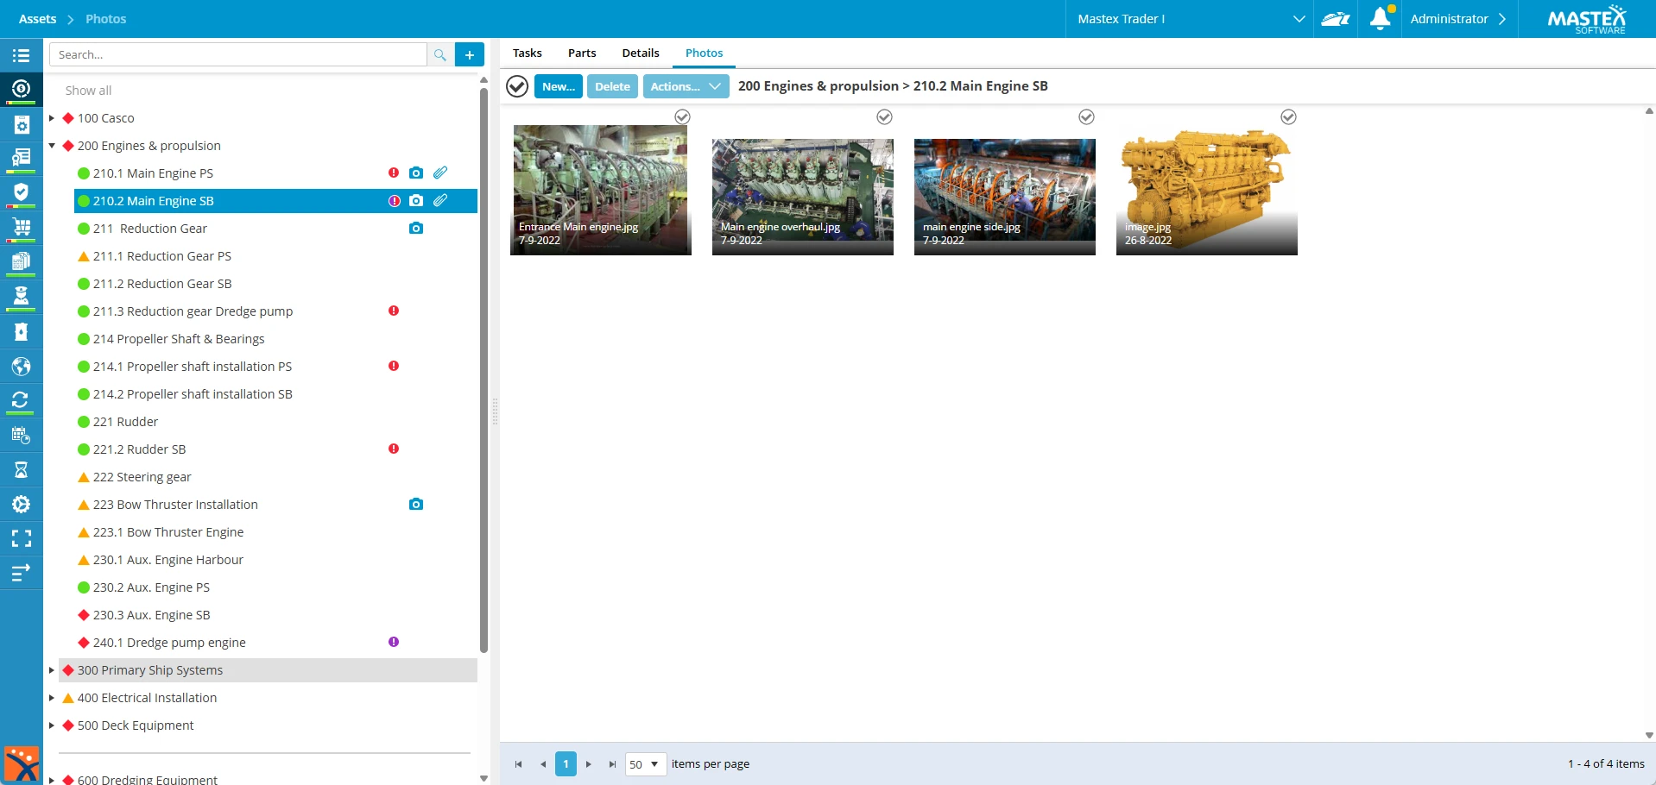1656x785 pixels.
Task: Click the ship icon in top bar
Action: tap(1335, 19)
